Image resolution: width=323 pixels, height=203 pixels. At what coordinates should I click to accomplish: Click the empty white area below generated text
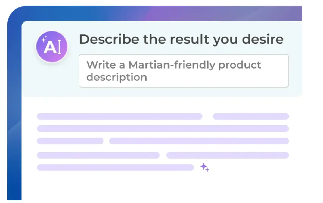pos(163,187)
